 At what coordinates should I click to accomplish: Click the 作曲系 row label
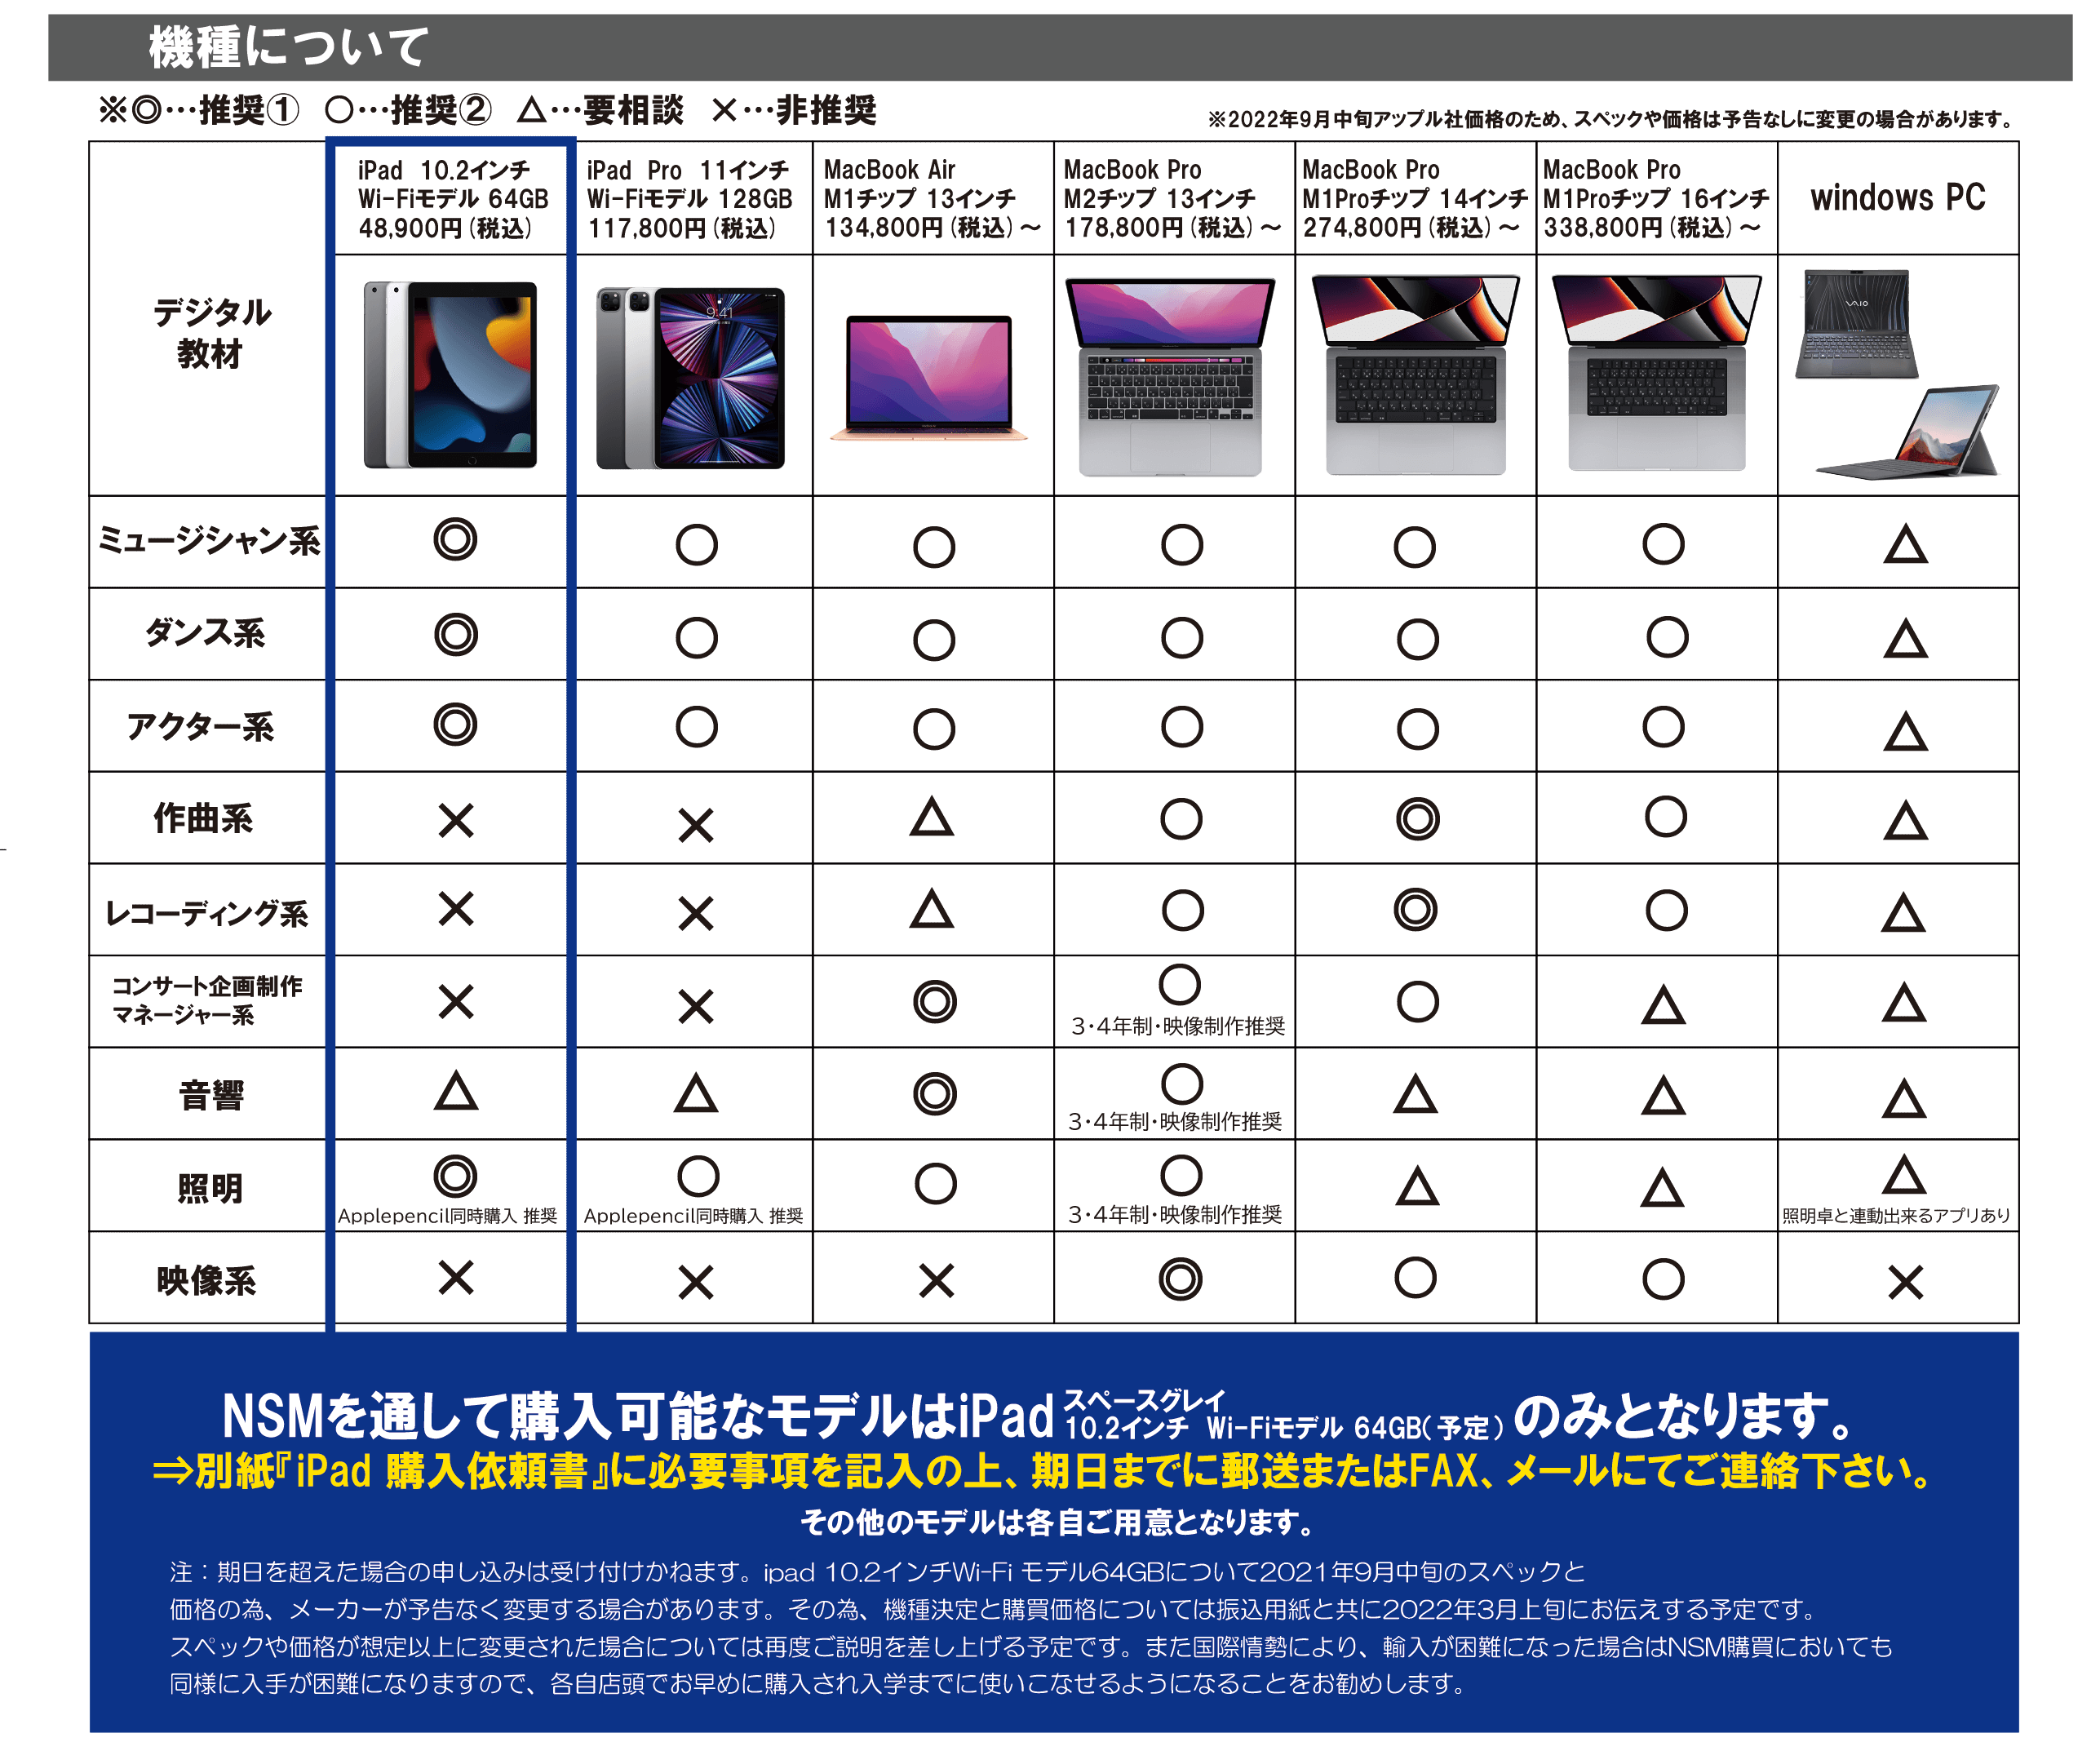(x=203, y=819)
